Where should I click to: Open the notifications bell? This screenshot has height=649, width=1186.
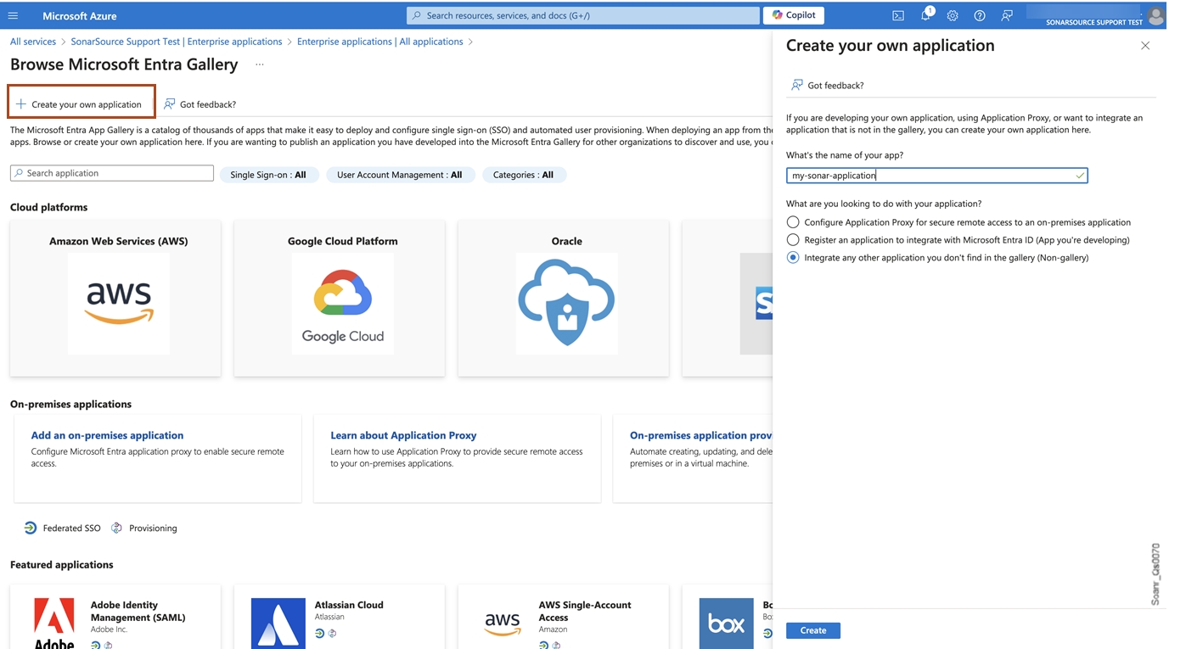[925, 15]
